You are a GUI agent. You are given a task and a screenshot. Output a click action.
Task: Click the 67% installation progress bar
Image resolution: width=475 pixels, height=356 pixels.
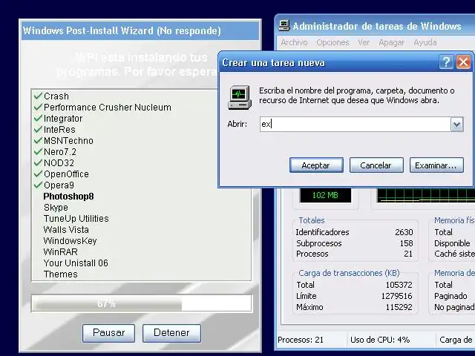142,303
